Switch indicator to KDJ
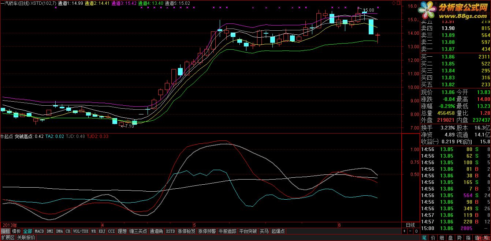 click(x=102, y=231)
